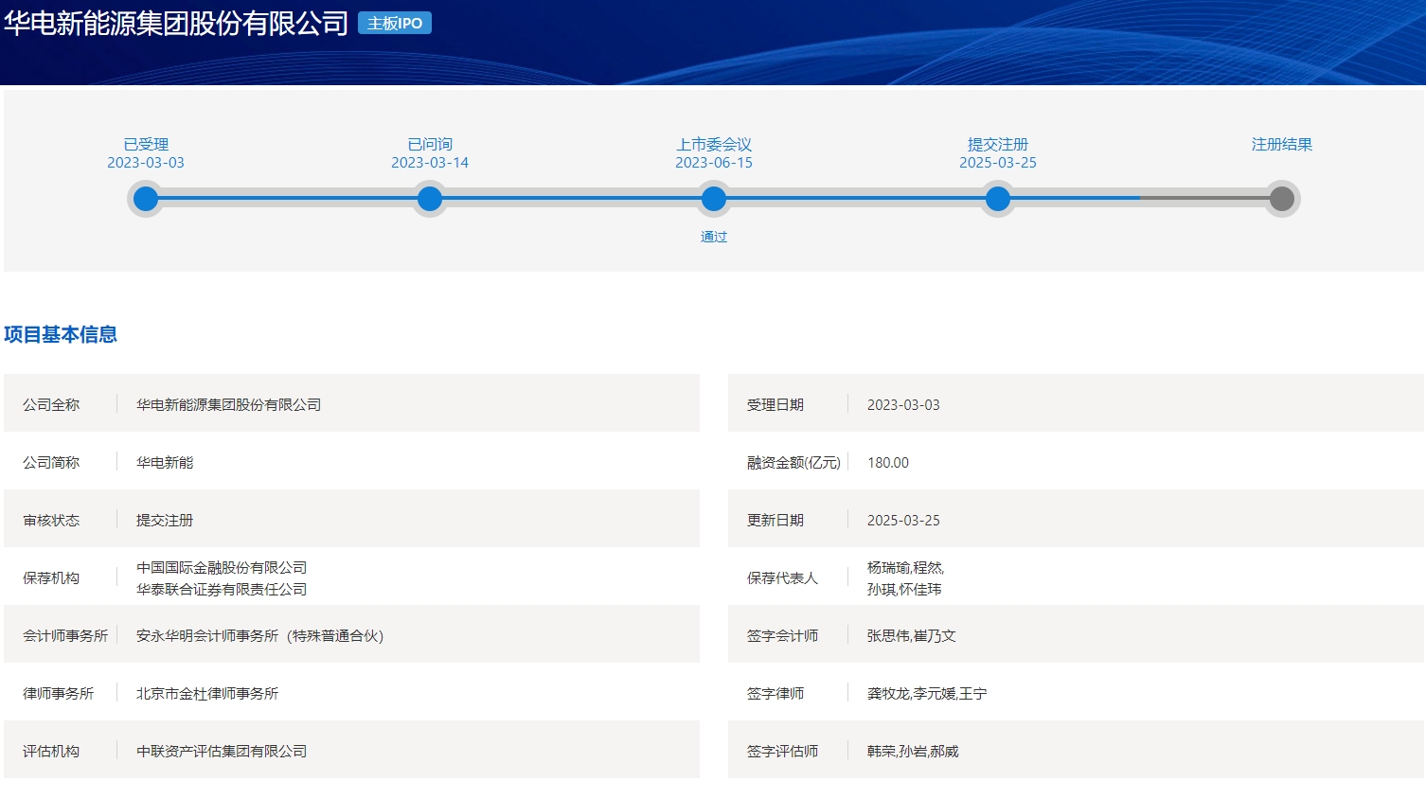Select the 已受理 stage label
The width and height of the screenshot is (1426, 799).
tap(146, 144)
